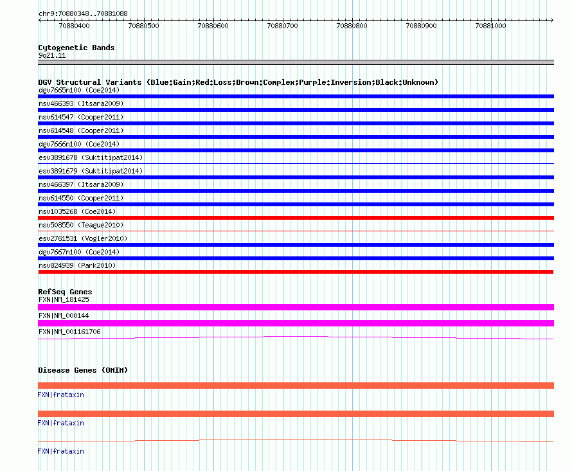The height and width of the screenshot is (471, 572).
Task: Click the Disease Genes (OMIM) heading
Action: pyautogui.click(x=83, y=370)
